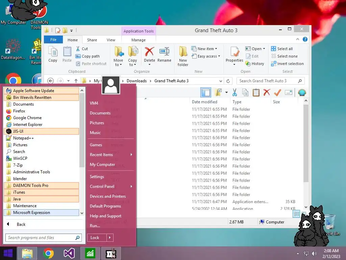Click the Rename icon in ribbon
Viewport: 346px width, 260px height.
(165, 55)
